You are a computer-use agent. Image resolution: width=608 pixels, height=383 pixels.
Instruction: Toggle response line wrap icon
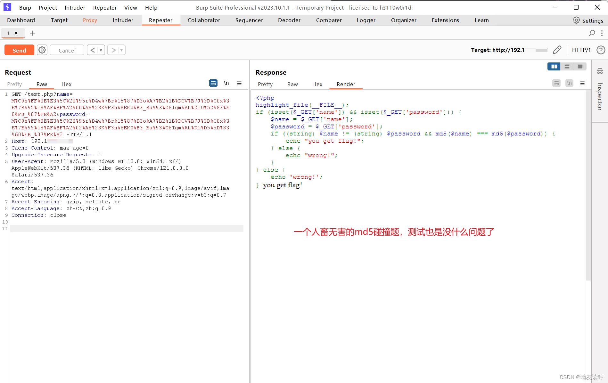556,83
